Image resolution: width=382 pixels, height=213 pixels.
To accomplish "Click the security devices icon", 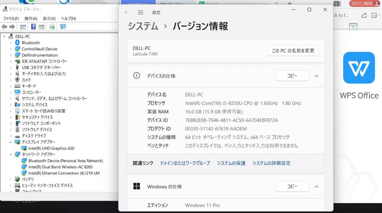I will tap(17, 117).
